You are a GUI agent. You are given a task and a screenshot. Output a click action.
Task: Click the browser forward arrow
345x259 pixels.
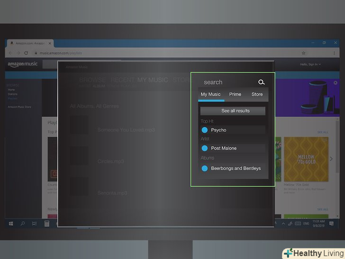pyautogui.click(x=18, y=53)
